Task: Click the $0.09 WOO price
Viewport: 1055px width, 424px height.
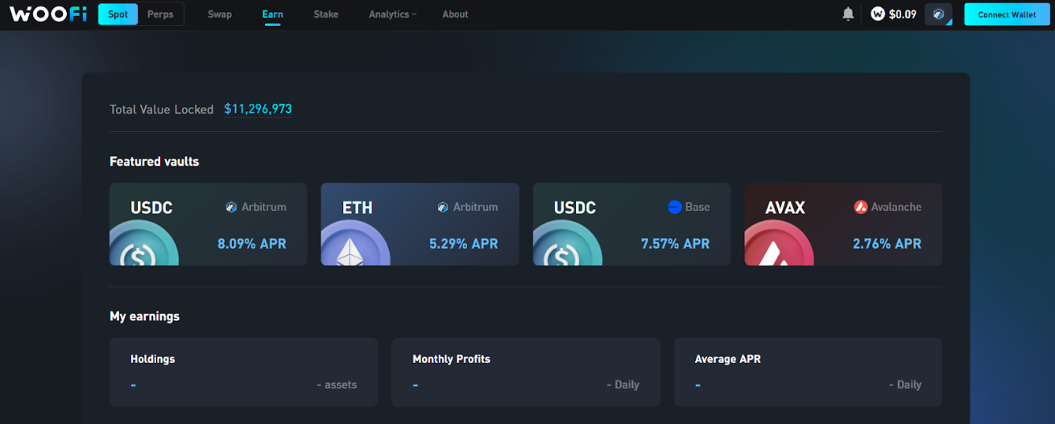Action: point(903,14)
